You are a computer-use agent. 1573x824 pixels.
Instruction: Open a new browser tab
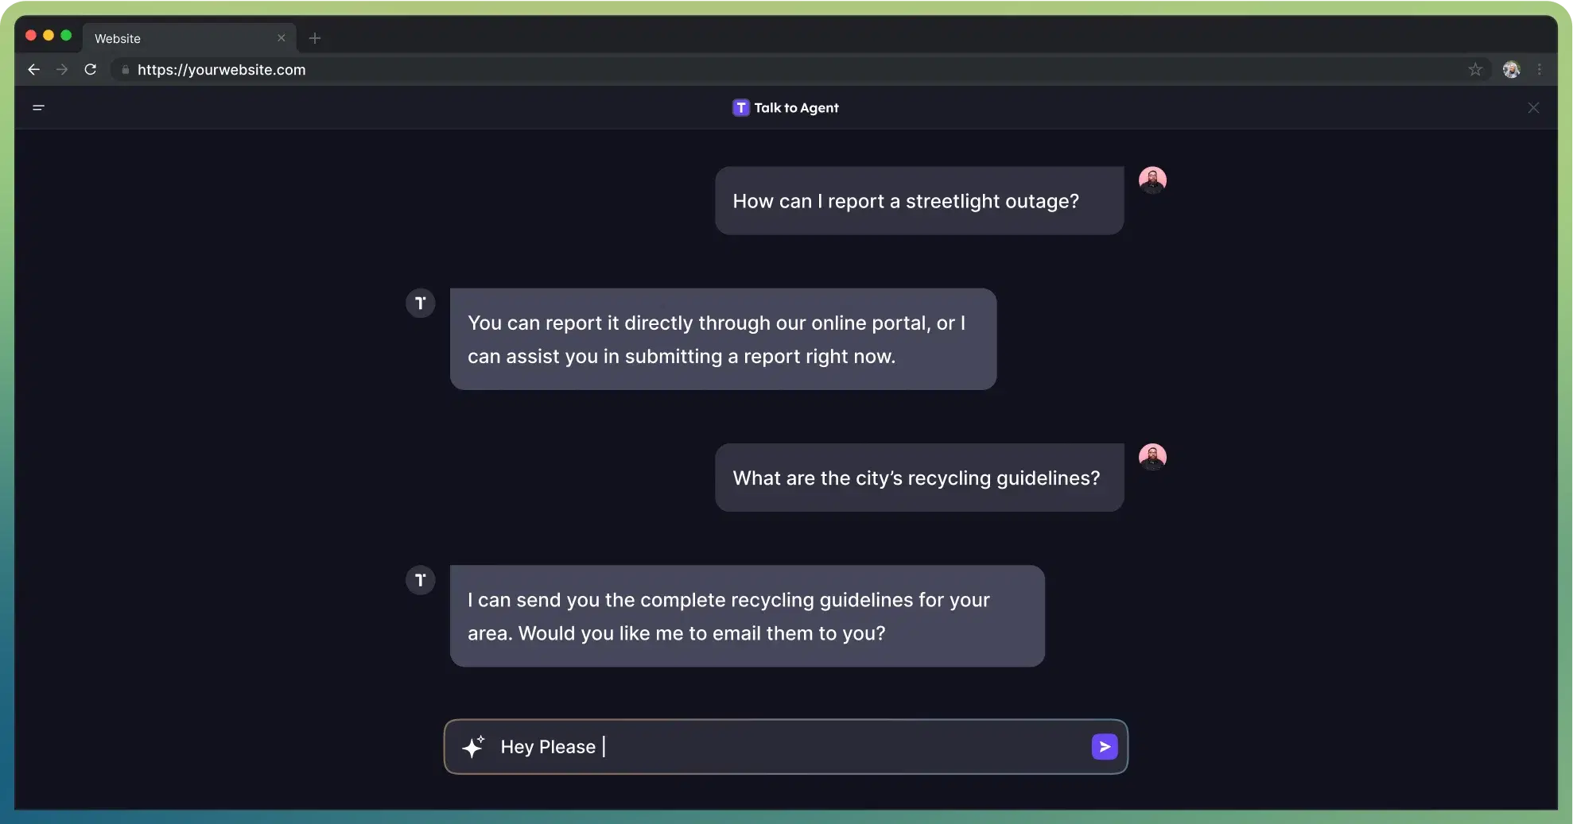click(315, 38)
